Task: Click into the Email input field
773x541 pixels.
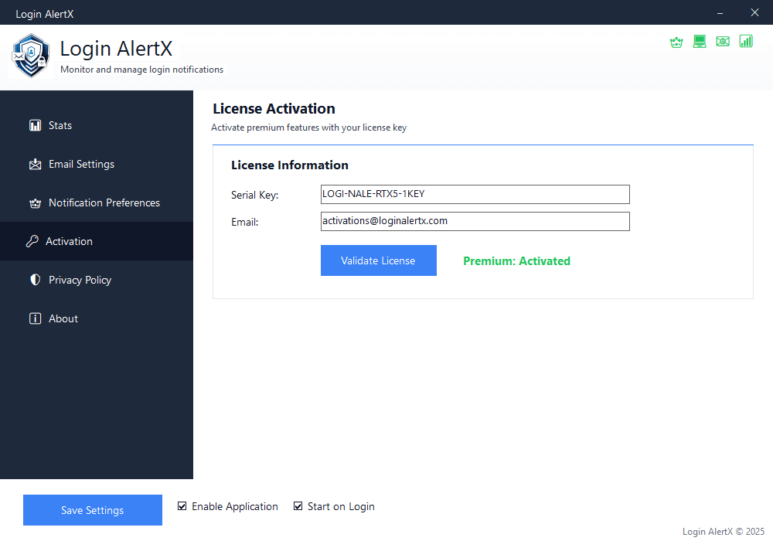Action: (475, 221)
